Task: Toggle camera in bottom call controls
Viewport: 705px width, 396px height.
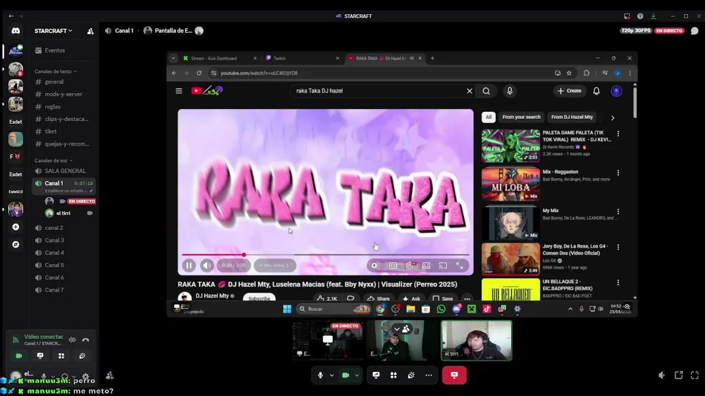Action: (345, 375)
